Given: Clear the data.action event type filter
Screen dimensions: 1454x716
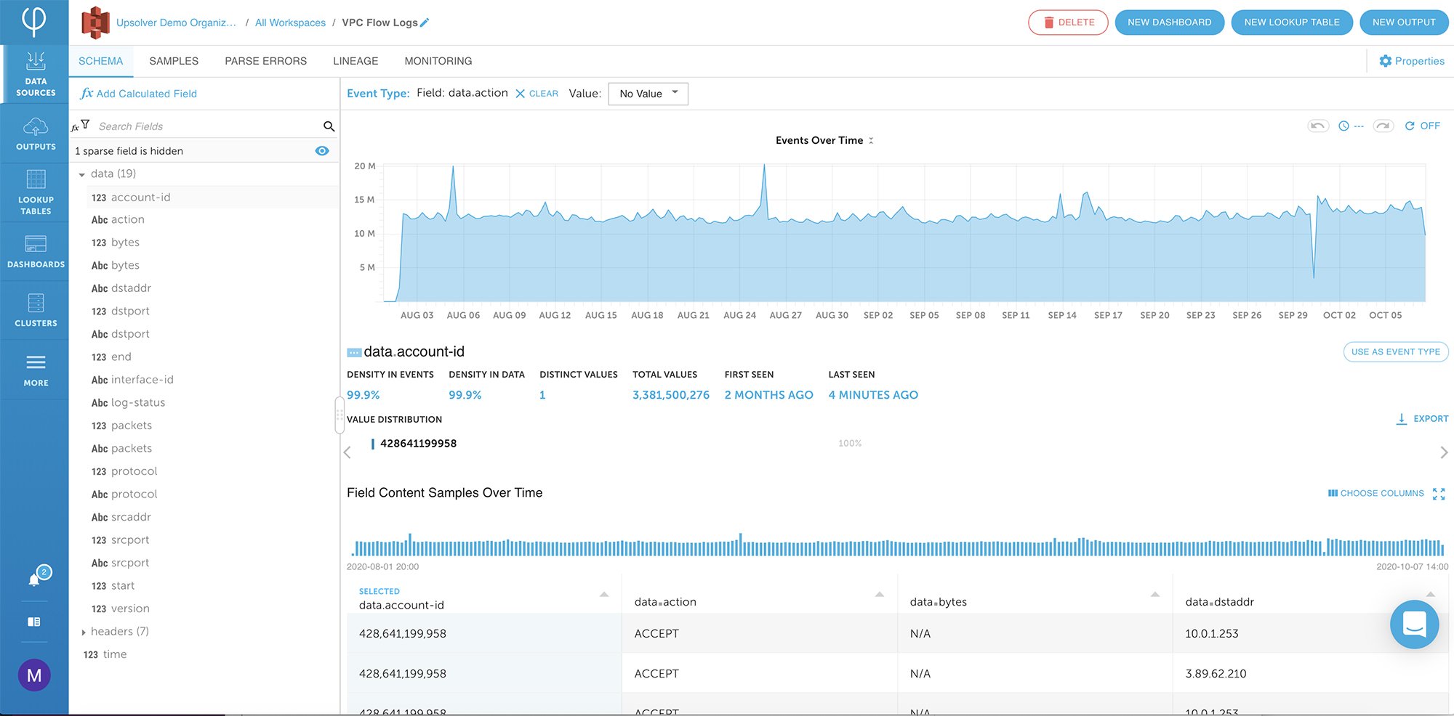Looking at the screenshot, I should coord(537,93).
